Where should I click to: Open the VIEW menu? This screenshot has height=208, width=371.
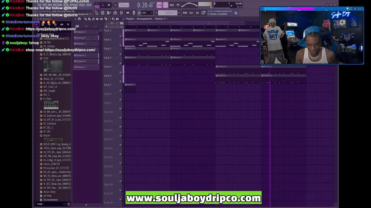(x=66, y=5)
